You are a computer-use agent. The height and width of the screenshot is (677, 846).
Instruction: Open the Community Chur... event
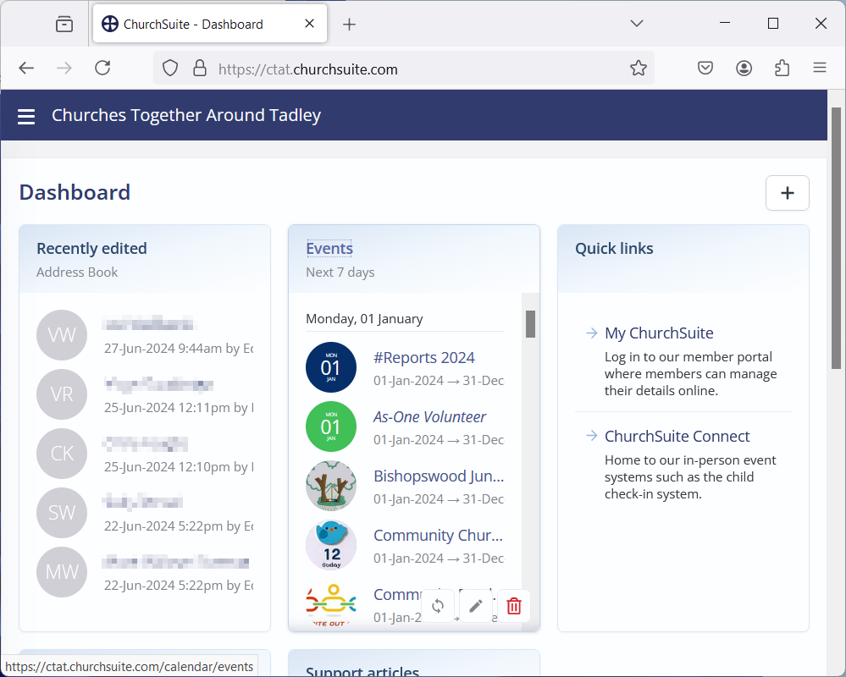[x=438, y=536]
